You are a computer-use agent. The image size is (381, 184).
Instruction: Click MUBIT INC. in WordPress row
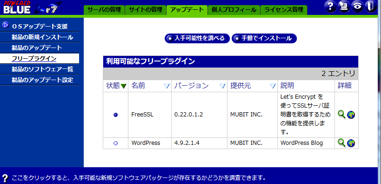246,143
